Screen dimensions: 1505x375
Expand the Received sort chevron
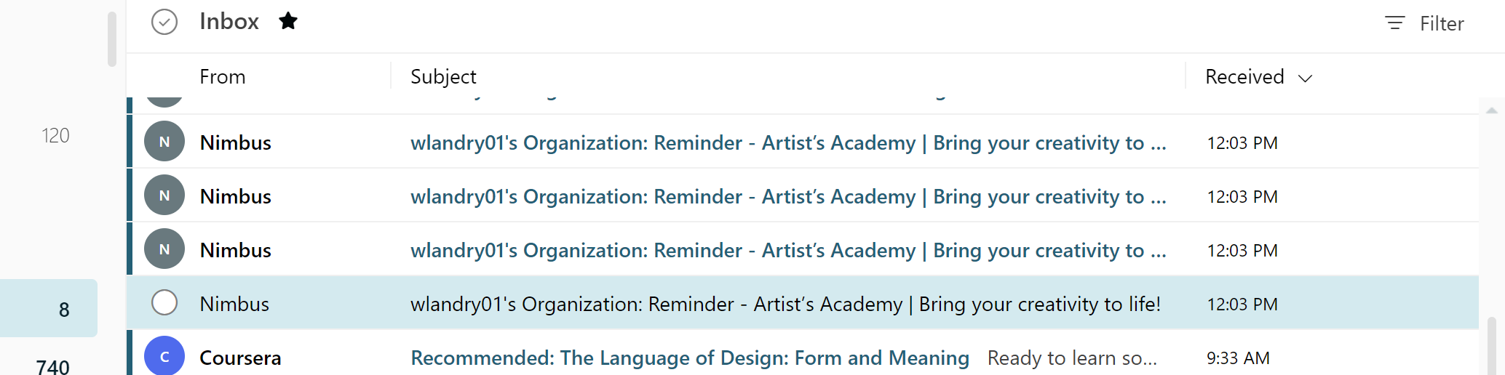[1306, 78]
